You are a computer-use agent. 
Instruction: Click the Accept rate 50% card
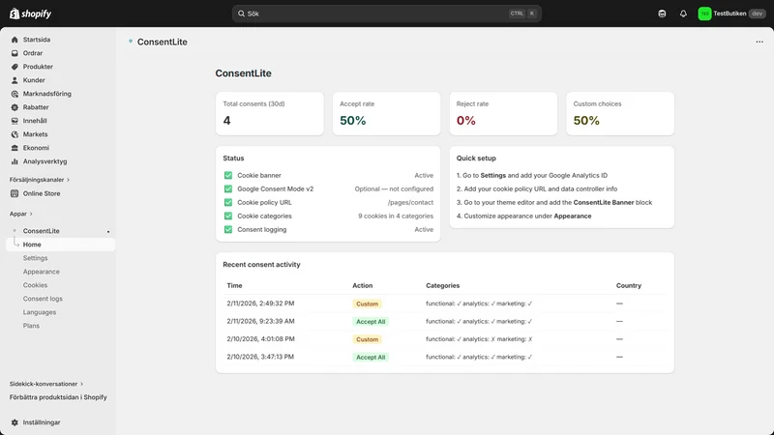(386, 113)
